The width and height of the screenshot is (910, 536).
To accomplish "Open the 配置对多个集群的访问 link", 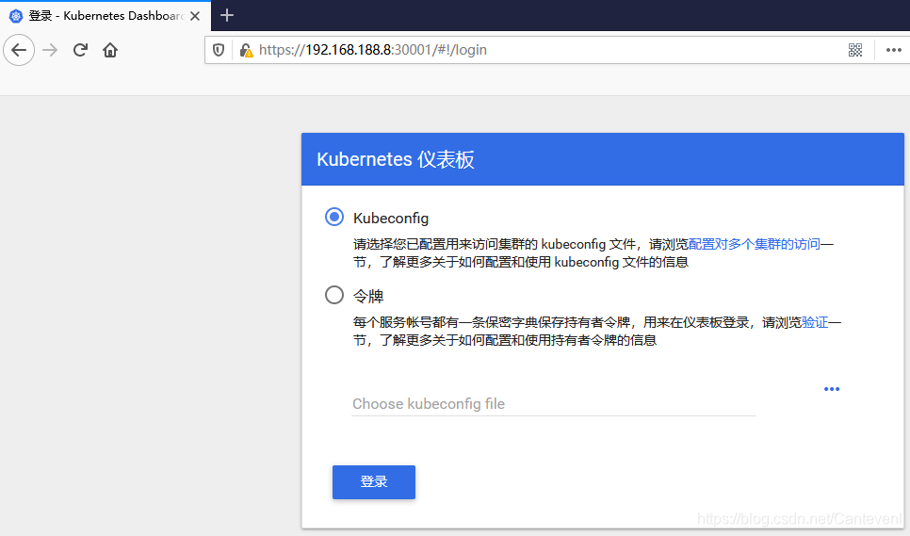I will click(754, 244).
